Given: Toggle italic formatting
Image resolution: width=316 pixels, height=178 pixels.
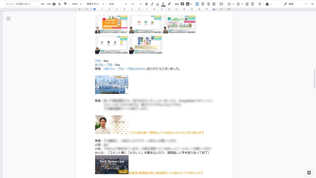Looking at the screenshot, I should coord(152,4).
